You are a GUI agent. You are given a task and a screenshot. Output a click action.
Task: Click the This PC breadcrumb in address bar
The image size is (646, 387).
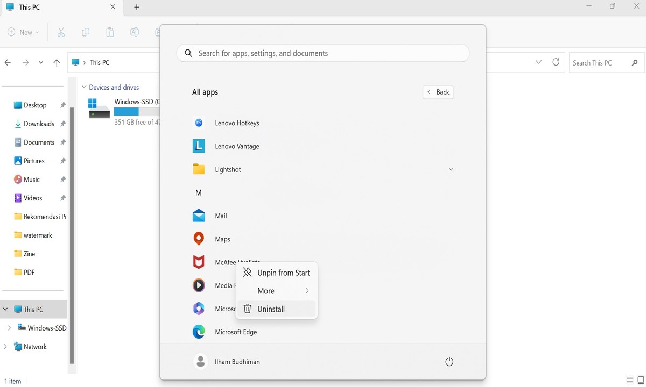click(x=100, y=63)
